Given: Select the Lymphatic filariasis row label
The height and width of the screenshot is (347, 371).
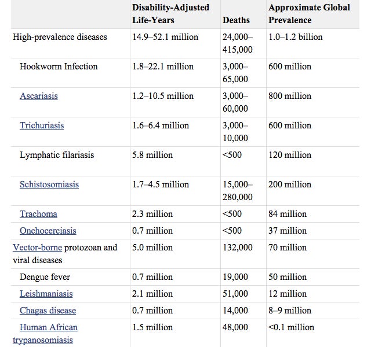Looking at the screenshot, I should [x=57, y=155].
